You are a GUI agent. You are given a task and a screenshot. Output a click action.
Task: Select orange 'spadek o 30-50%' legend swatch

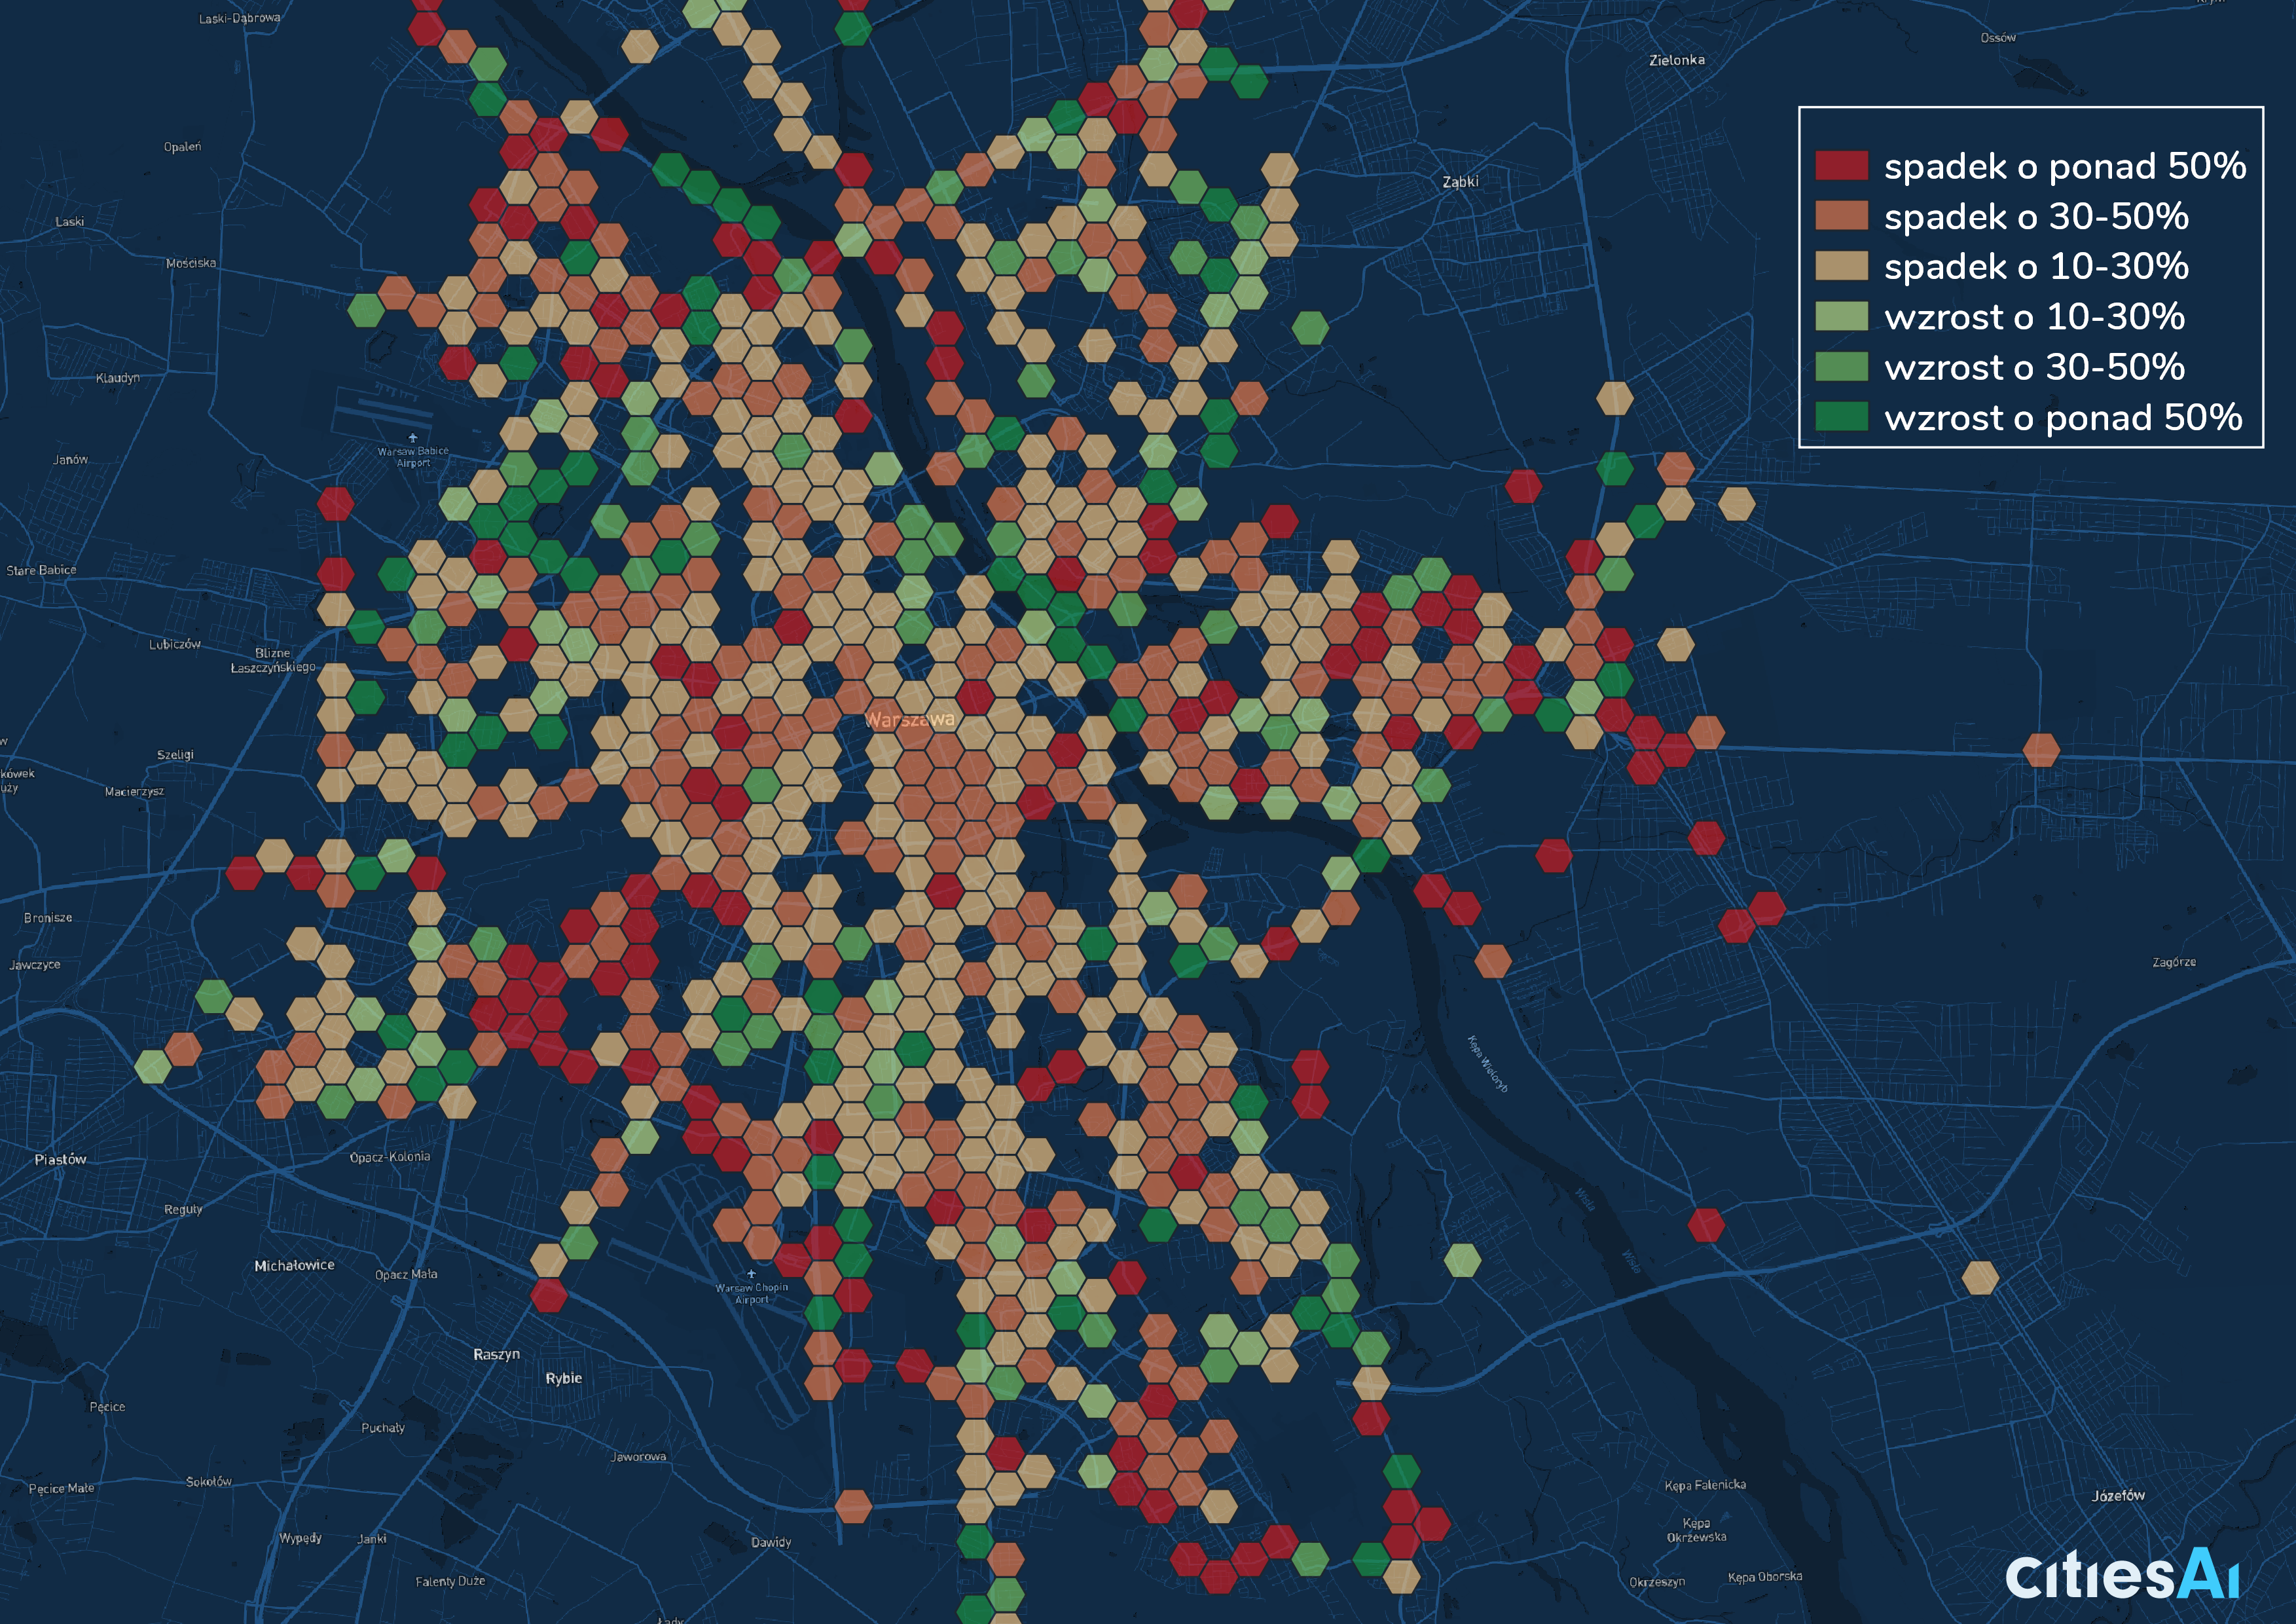[1841, 216]
